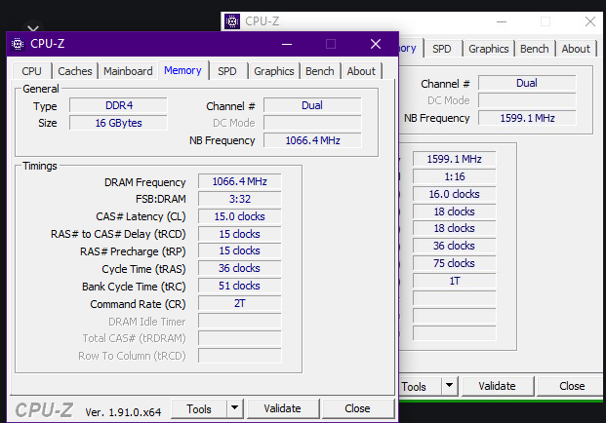Open About tab in back CPU-Z window
Image resolution: width=606 pixels, height=423 pixels.
[x=576, y=49]
